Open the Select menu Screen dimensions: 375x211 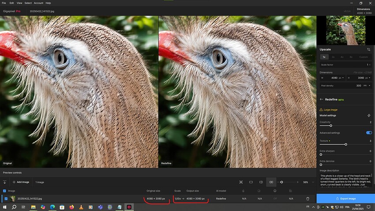[x=28, y=3]
